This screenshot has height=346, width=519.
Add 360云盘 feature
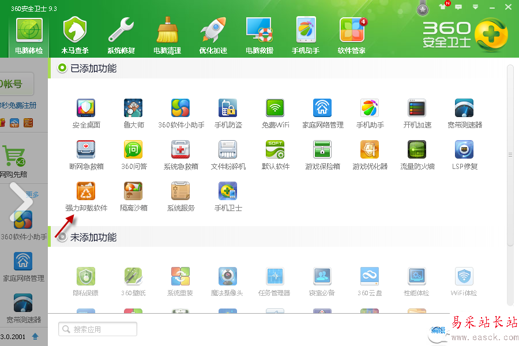[370, 282]
